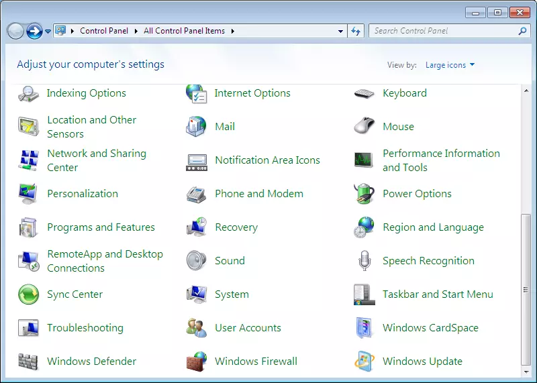Click the scrollbar up arrow

pyautogui.click(x=526, y=91)
